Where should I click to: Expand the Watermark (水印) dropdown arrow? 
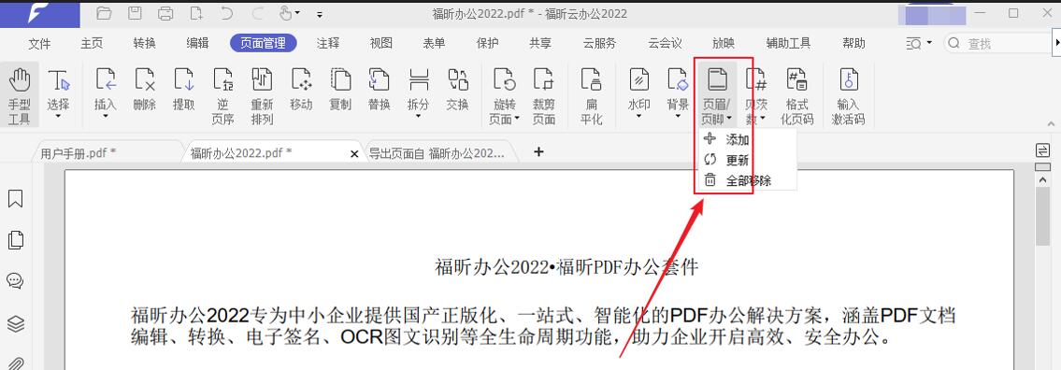(638, 117)
